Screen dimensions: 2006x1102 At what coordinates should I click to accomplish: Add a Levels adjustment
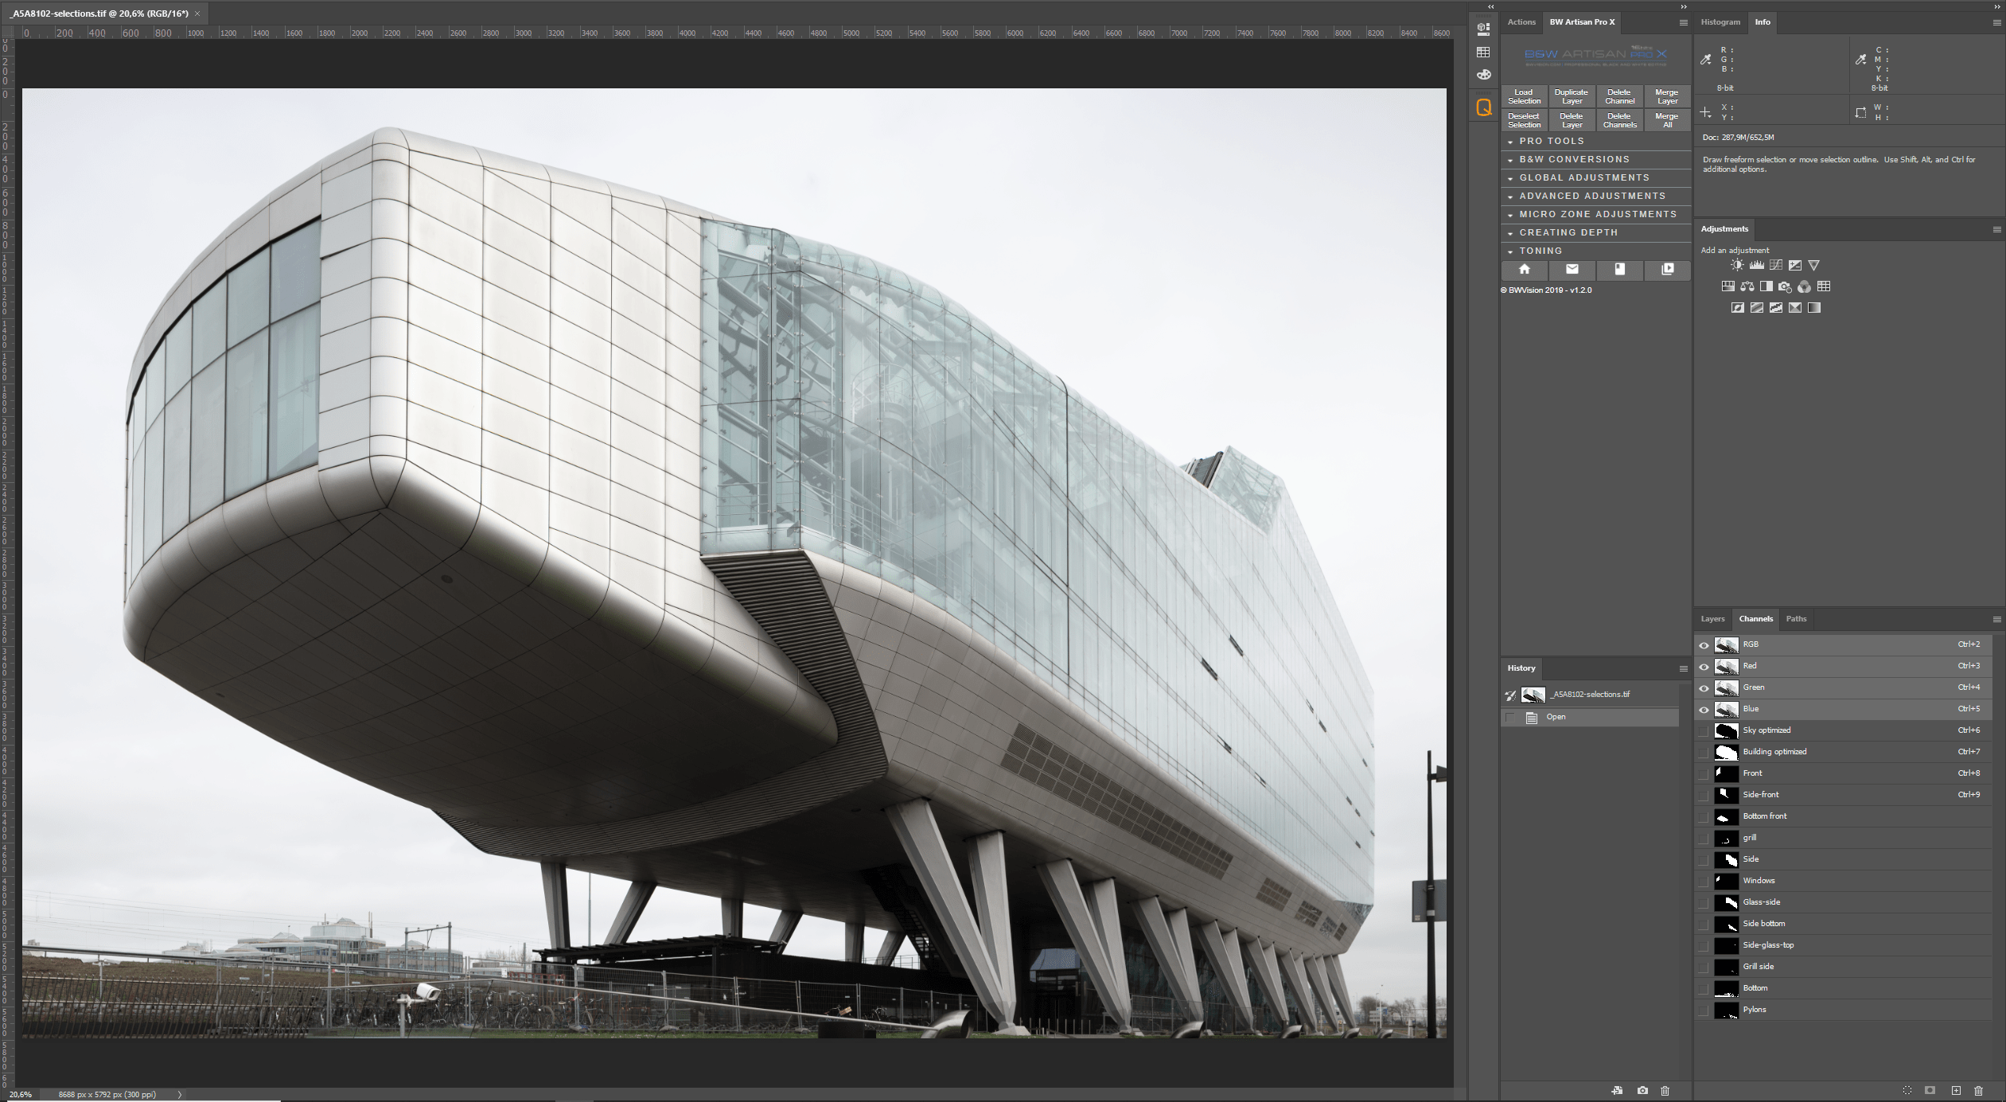[x=1756, y=265]
